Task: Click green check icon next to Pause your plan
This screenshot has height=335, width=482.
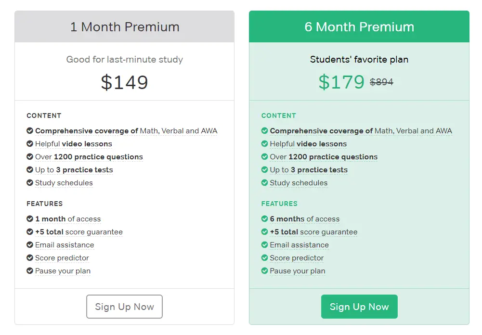Action: click(x=264, y=271)
